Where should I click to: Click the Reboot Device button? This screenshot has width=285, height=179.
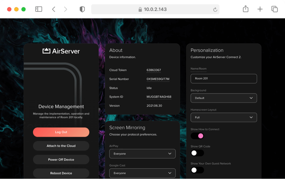(61, 173)
